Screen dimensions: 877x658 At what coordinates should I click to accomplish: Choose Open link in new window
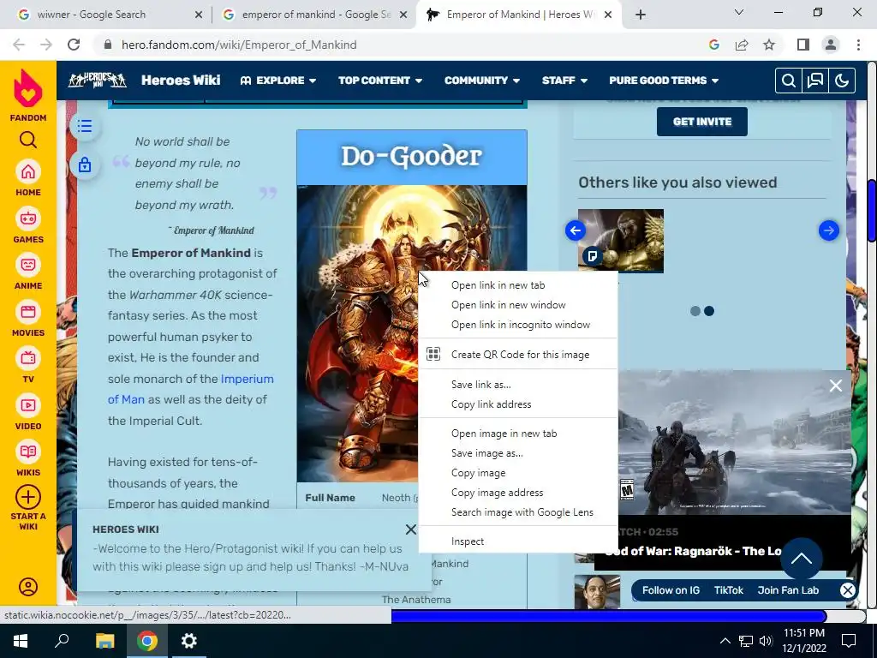click(x=517, y=305)
